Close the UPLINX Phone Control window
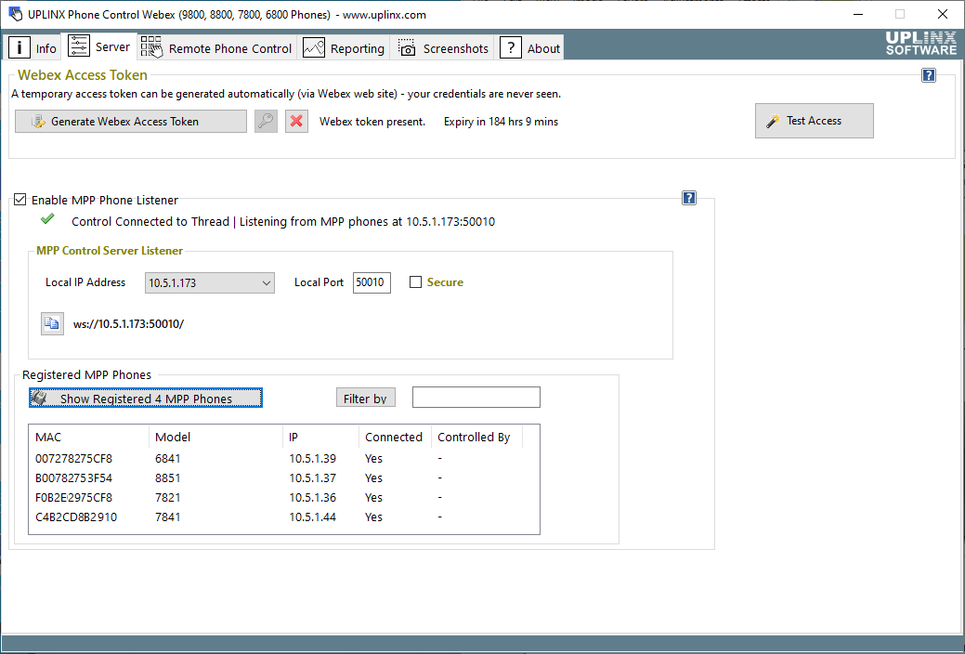Screen dimensions: 965x654 click(x=942, y=14)
